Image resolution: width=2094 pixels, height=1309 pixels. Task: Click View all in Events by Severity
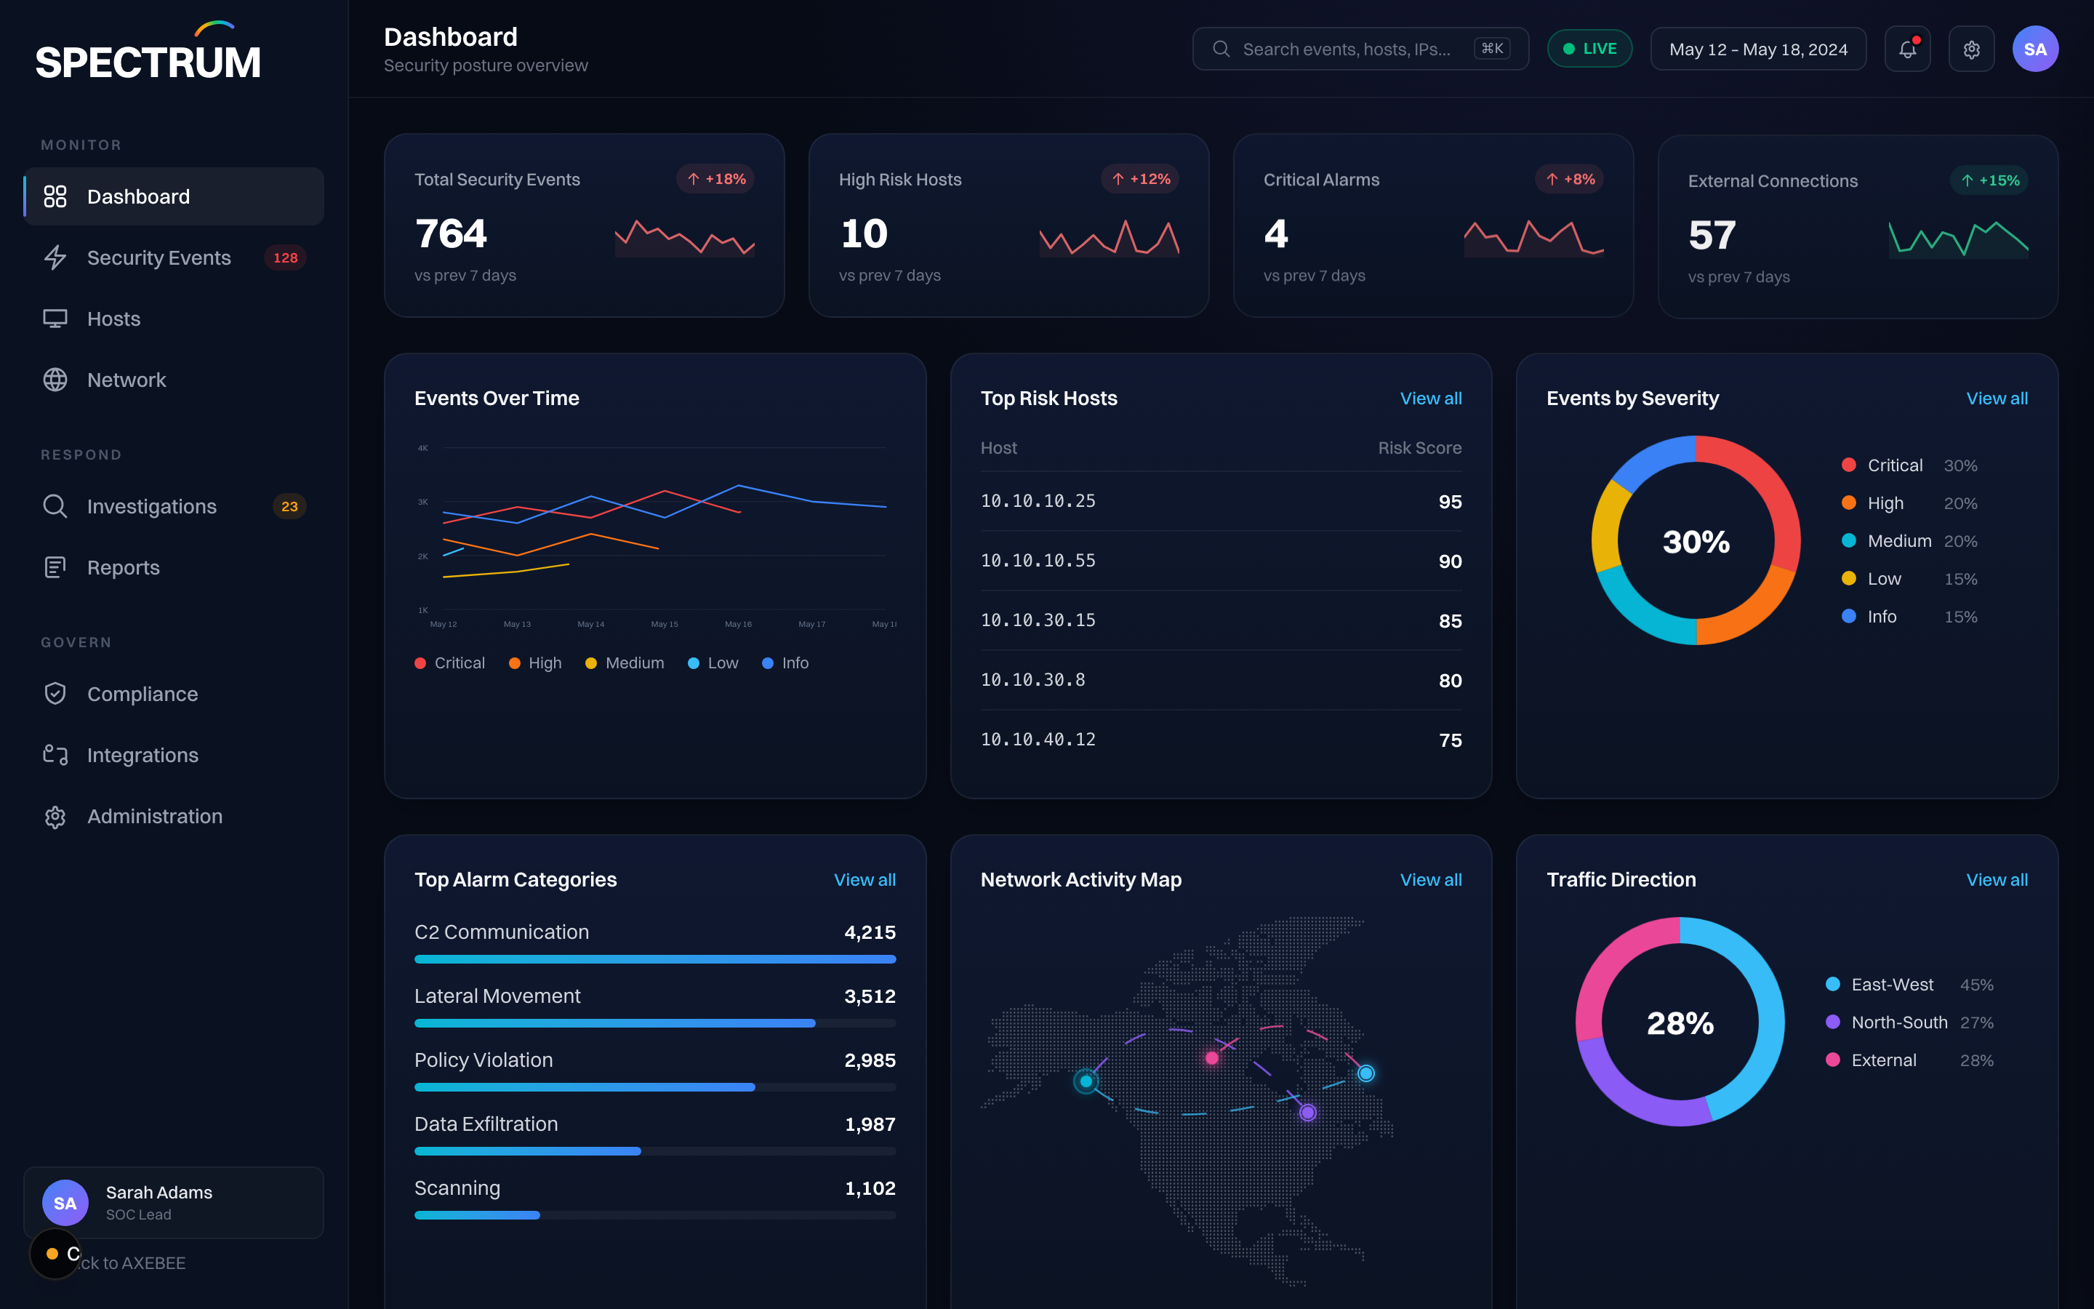[1997, 399]
